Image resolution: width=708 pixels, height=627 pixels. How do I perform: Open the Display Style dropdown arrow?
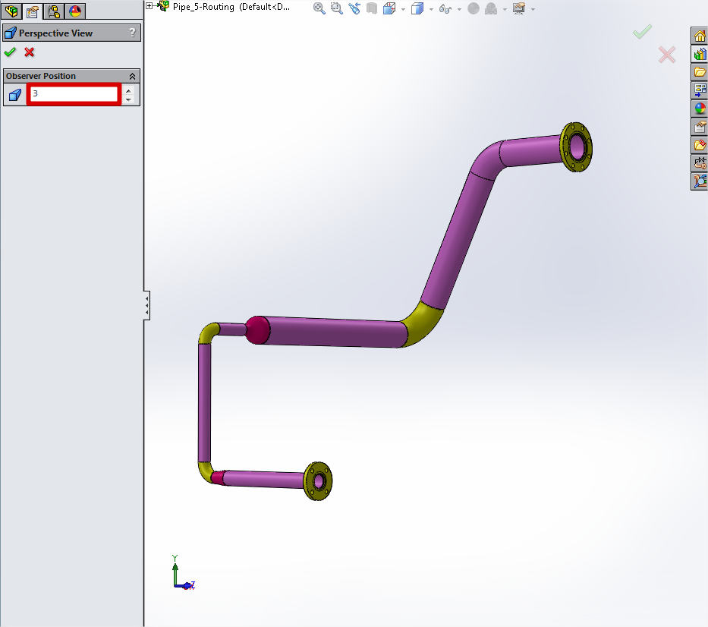[431, 9]
